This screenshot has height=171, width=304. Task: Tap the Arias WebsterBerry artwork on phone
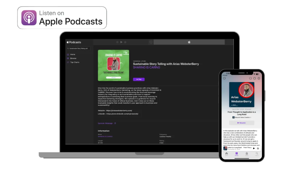(x=242, y=94)
